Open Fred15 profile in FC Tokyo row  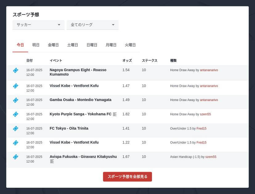pyautogui.click(x=201, y=128)
